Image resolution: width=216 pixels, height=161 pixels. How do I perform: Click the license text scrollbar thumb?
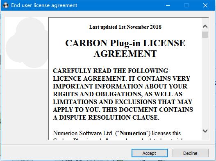click(x=205, y=34)
